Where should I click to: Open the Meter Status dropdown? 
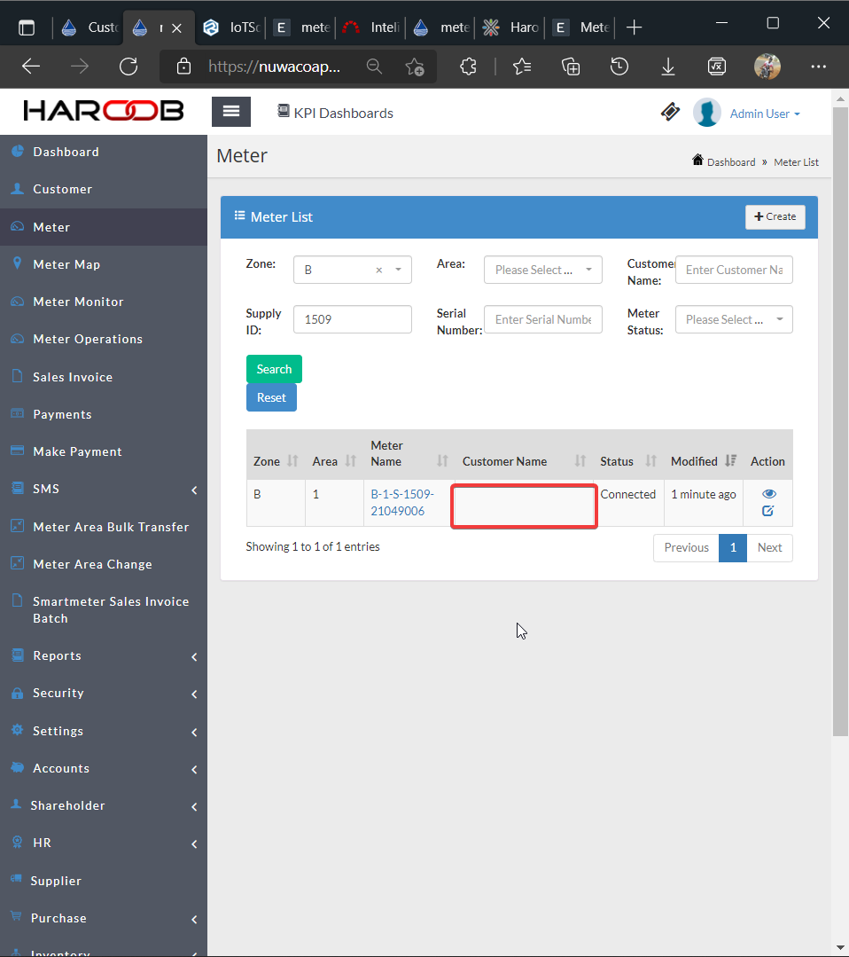734,319
